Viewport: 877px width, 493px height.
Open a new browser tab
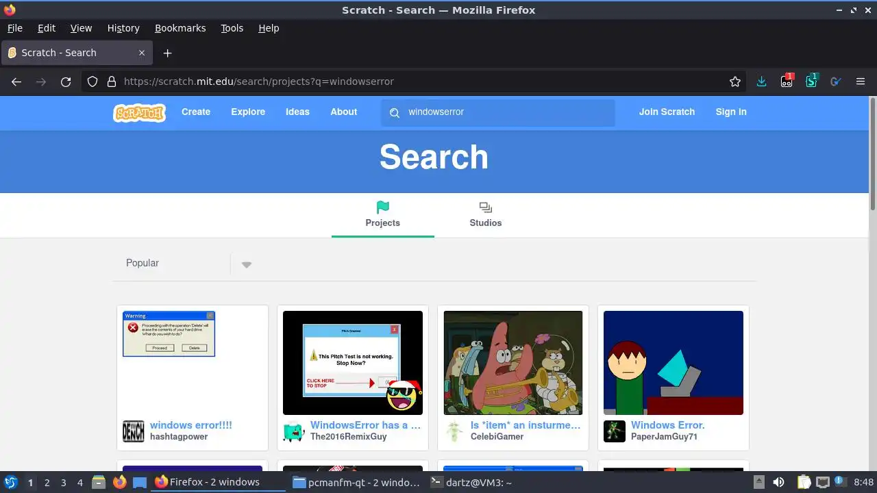click(x=167, y=53)
